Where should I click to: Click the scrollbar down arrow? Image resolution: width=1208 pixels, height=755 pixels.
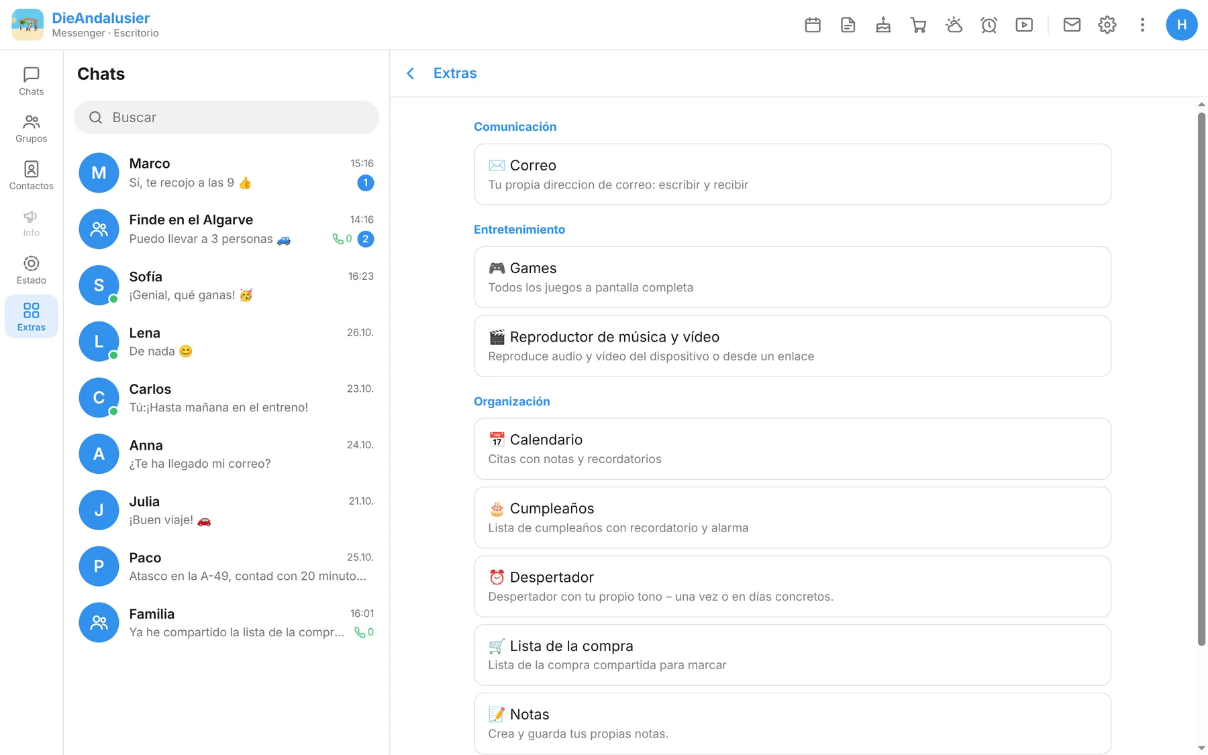tap(1201, 748)
